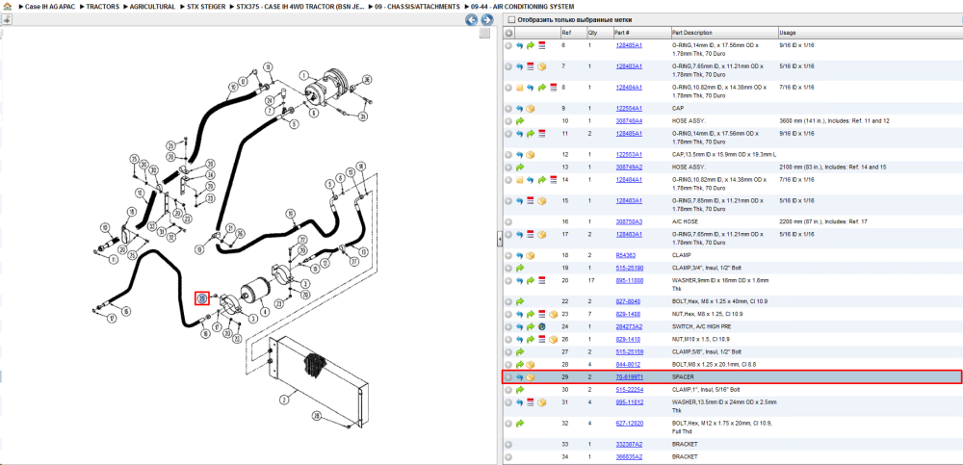Tick 'Отобразить только выбранные метки' checkbox
The width and height of the screenshot is (963, 465).
pos(511,19)
